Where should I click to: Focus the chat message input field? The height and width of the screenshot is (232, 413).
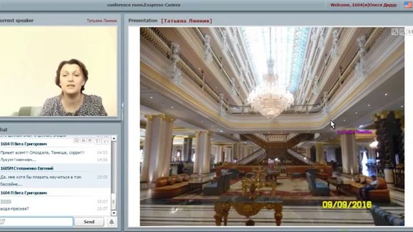[x=36, y=222]
